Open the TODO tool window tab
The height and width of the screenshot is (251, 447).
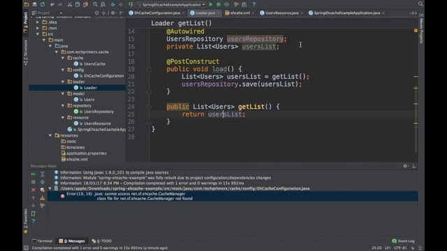coord(102,241)
